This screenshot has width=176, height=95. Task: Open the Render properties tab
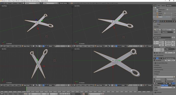pos(158,21)
